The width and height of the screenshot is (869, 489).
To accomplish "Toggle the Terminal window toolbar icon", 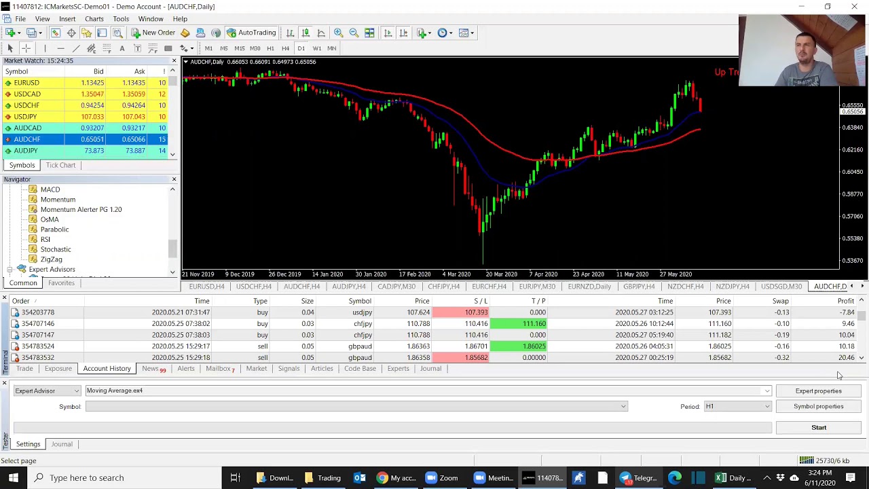I will [102, 33].
